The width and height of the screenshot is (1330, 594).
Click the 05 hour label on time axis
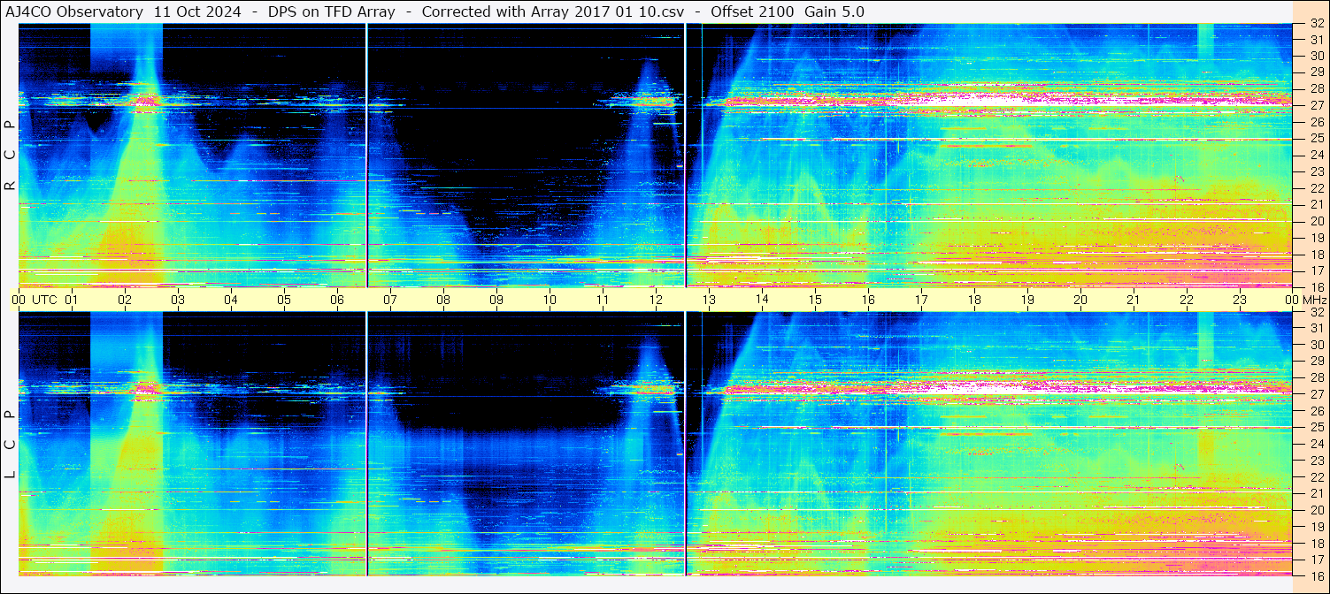[x=284, y=300]
